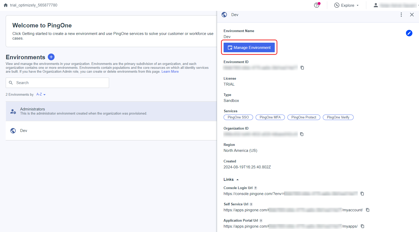Copy the Console Login Url

[362, 194]
